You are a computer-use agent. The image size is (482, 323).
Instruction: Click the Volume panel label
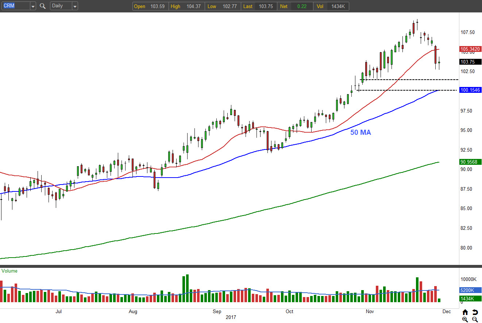[x=9, y=271]
